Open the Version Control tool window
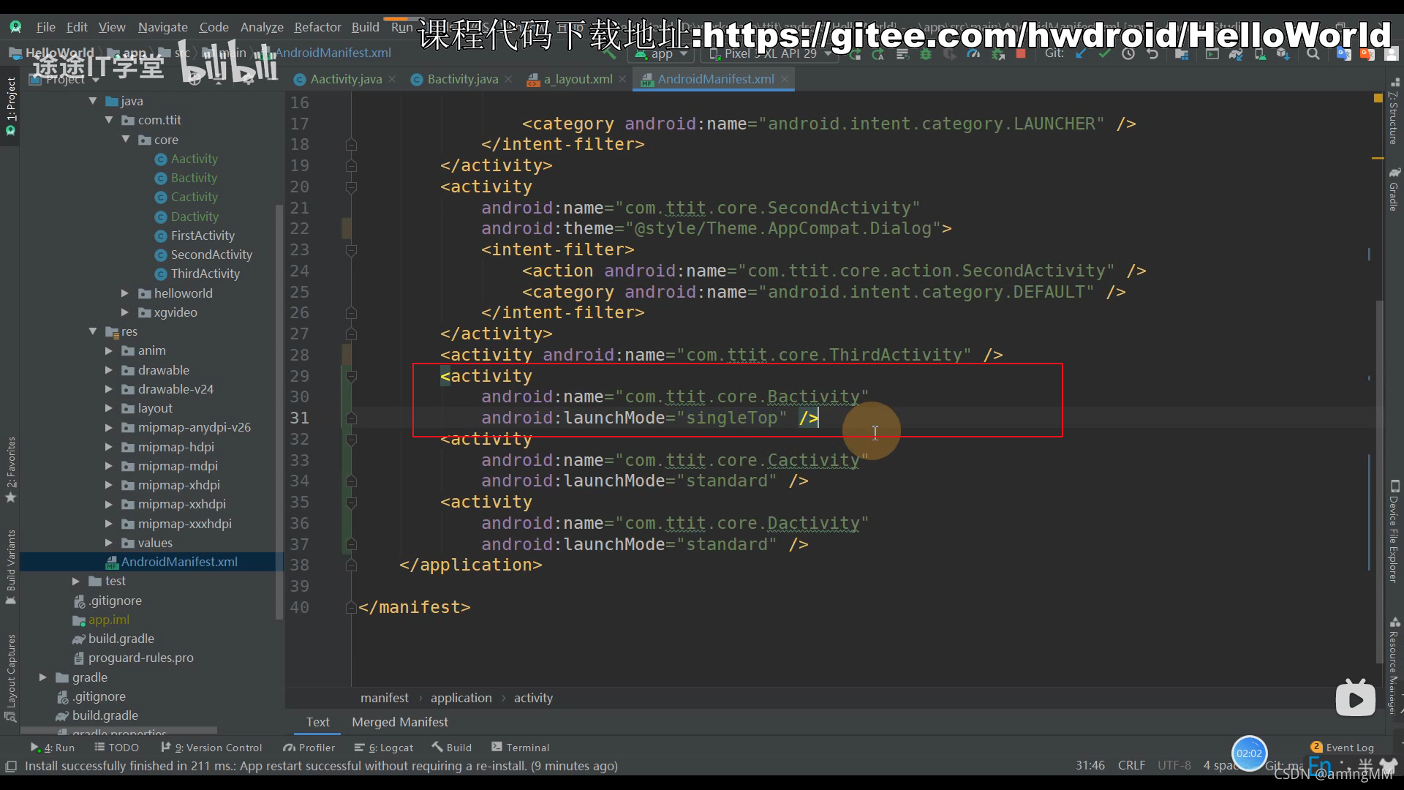The image size is (1404, 790). tap(212, 748)
